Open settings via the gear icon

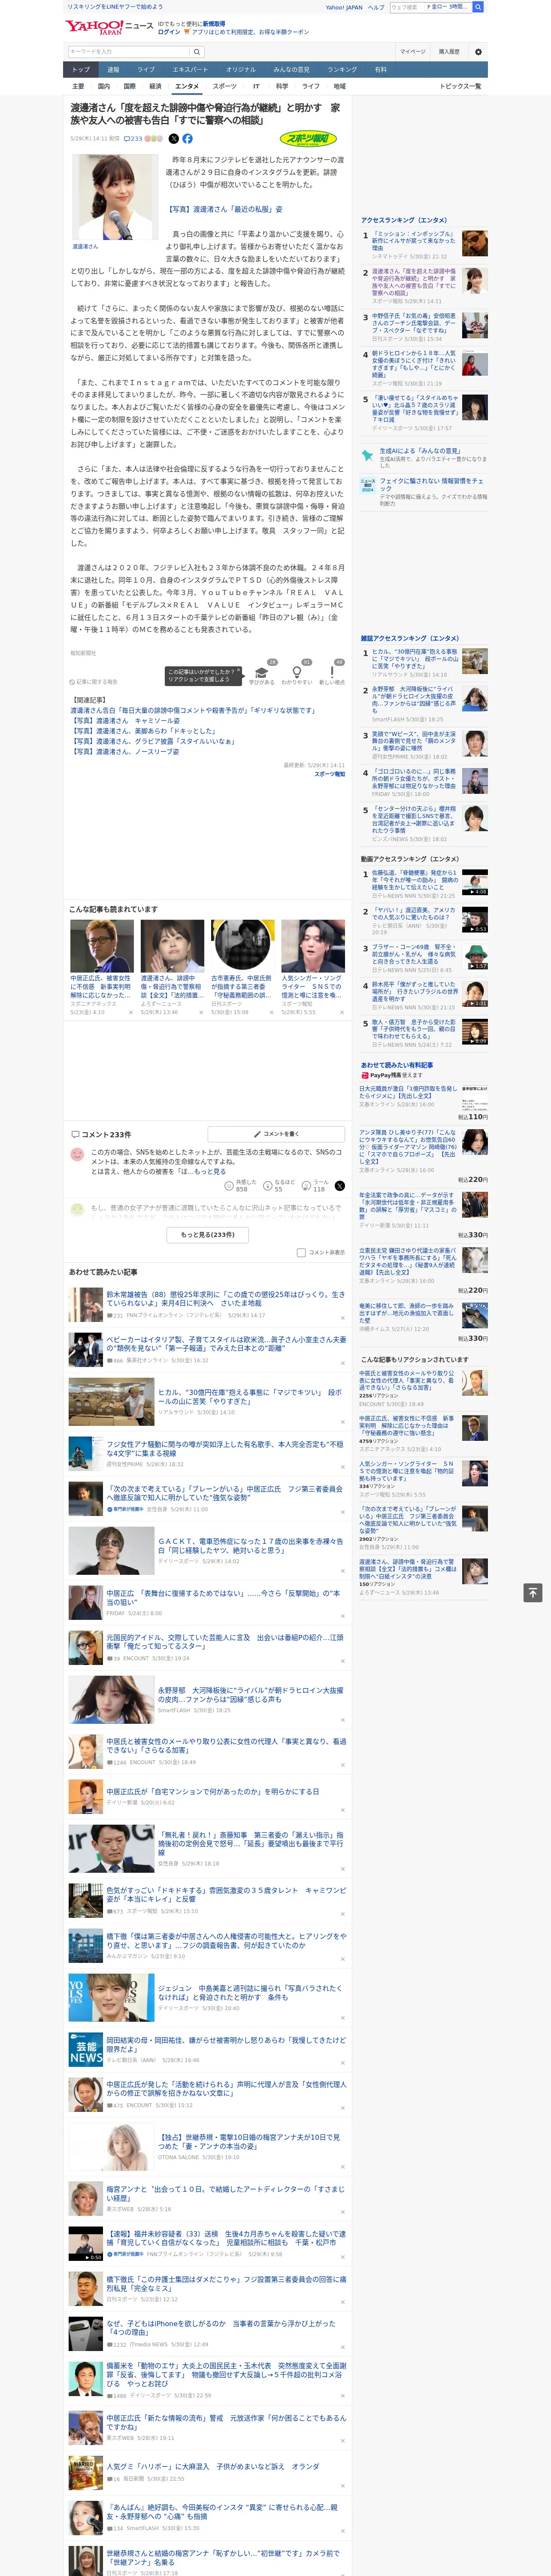point(478,52)
